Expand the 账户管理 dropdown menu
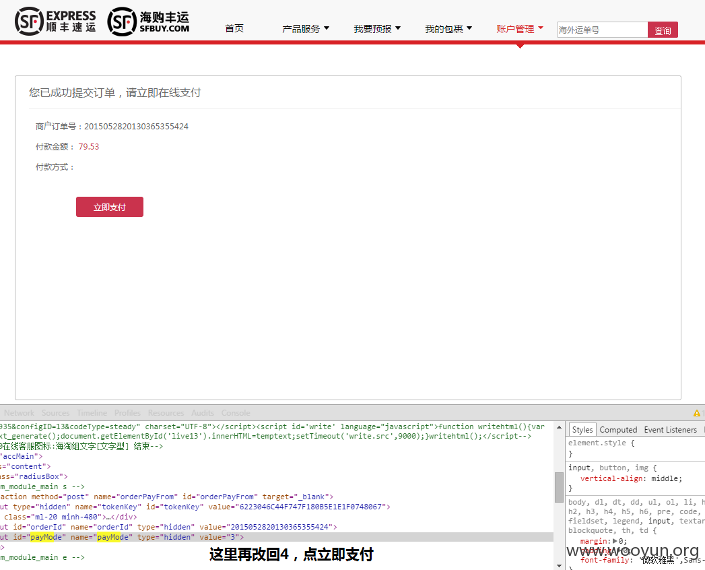 tap(521, 29)
